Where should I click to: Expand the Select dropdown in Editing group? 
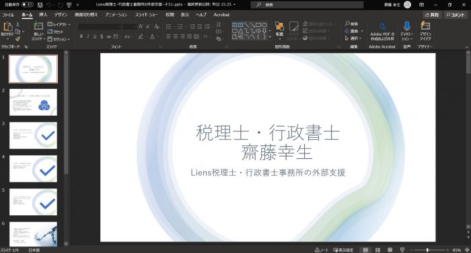[x=354, y=38]
